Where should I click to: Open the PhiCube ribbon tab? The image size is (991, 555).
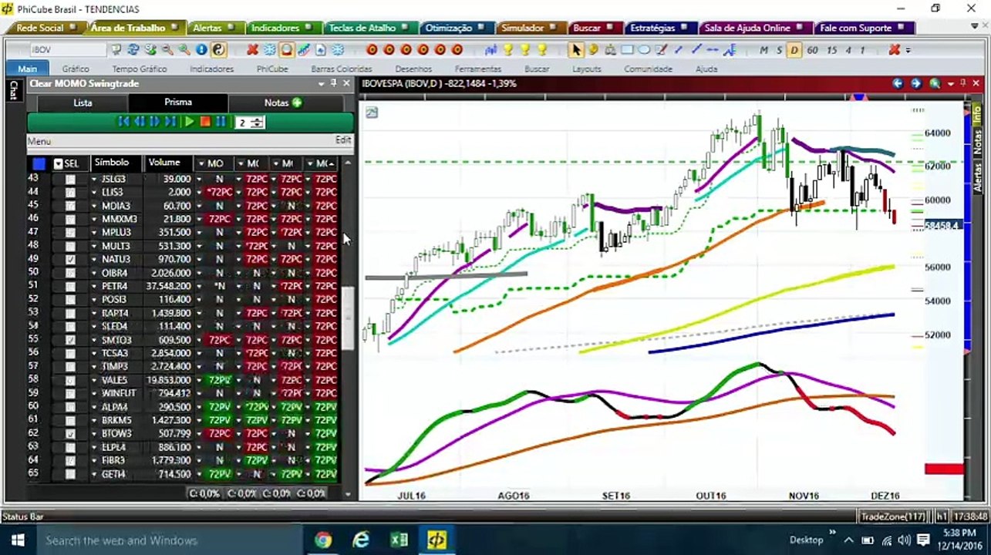272,69
